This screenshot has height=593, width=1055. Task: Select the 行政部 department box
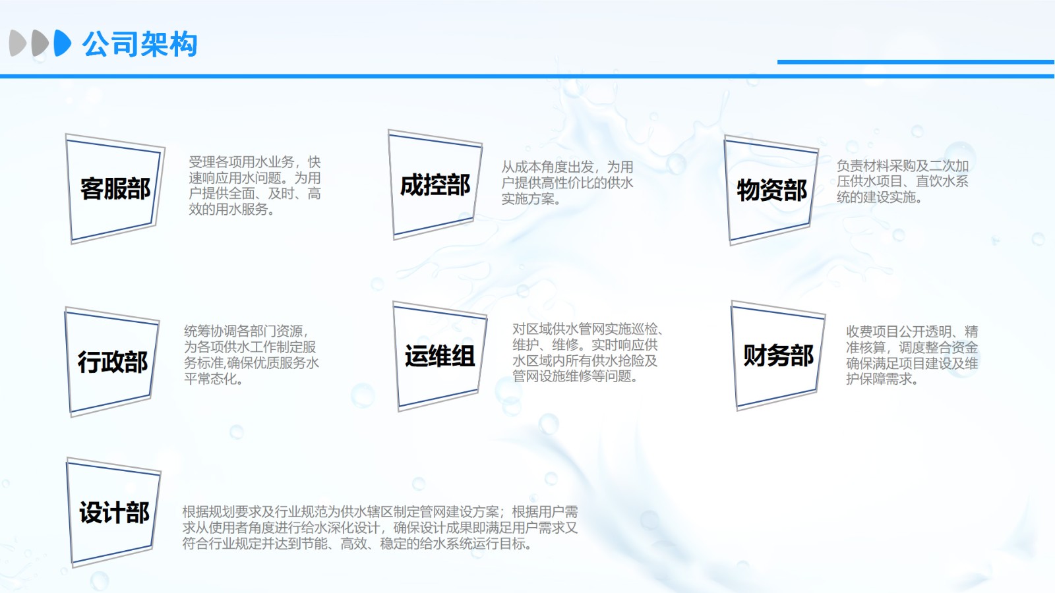tap(112, 362)
